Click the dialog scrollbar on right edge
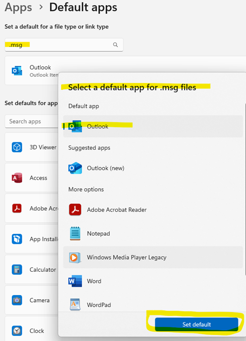 [x=245, y=189]
